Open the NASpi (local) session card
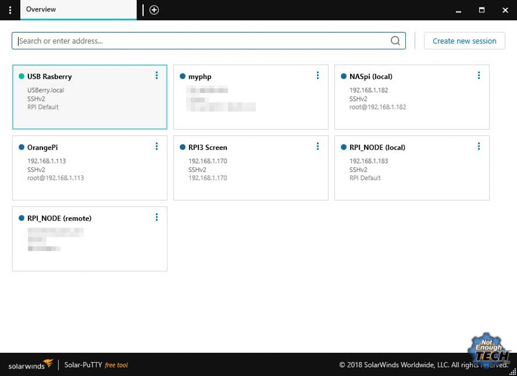Screen dimensions: 517x376 (412, 97)
